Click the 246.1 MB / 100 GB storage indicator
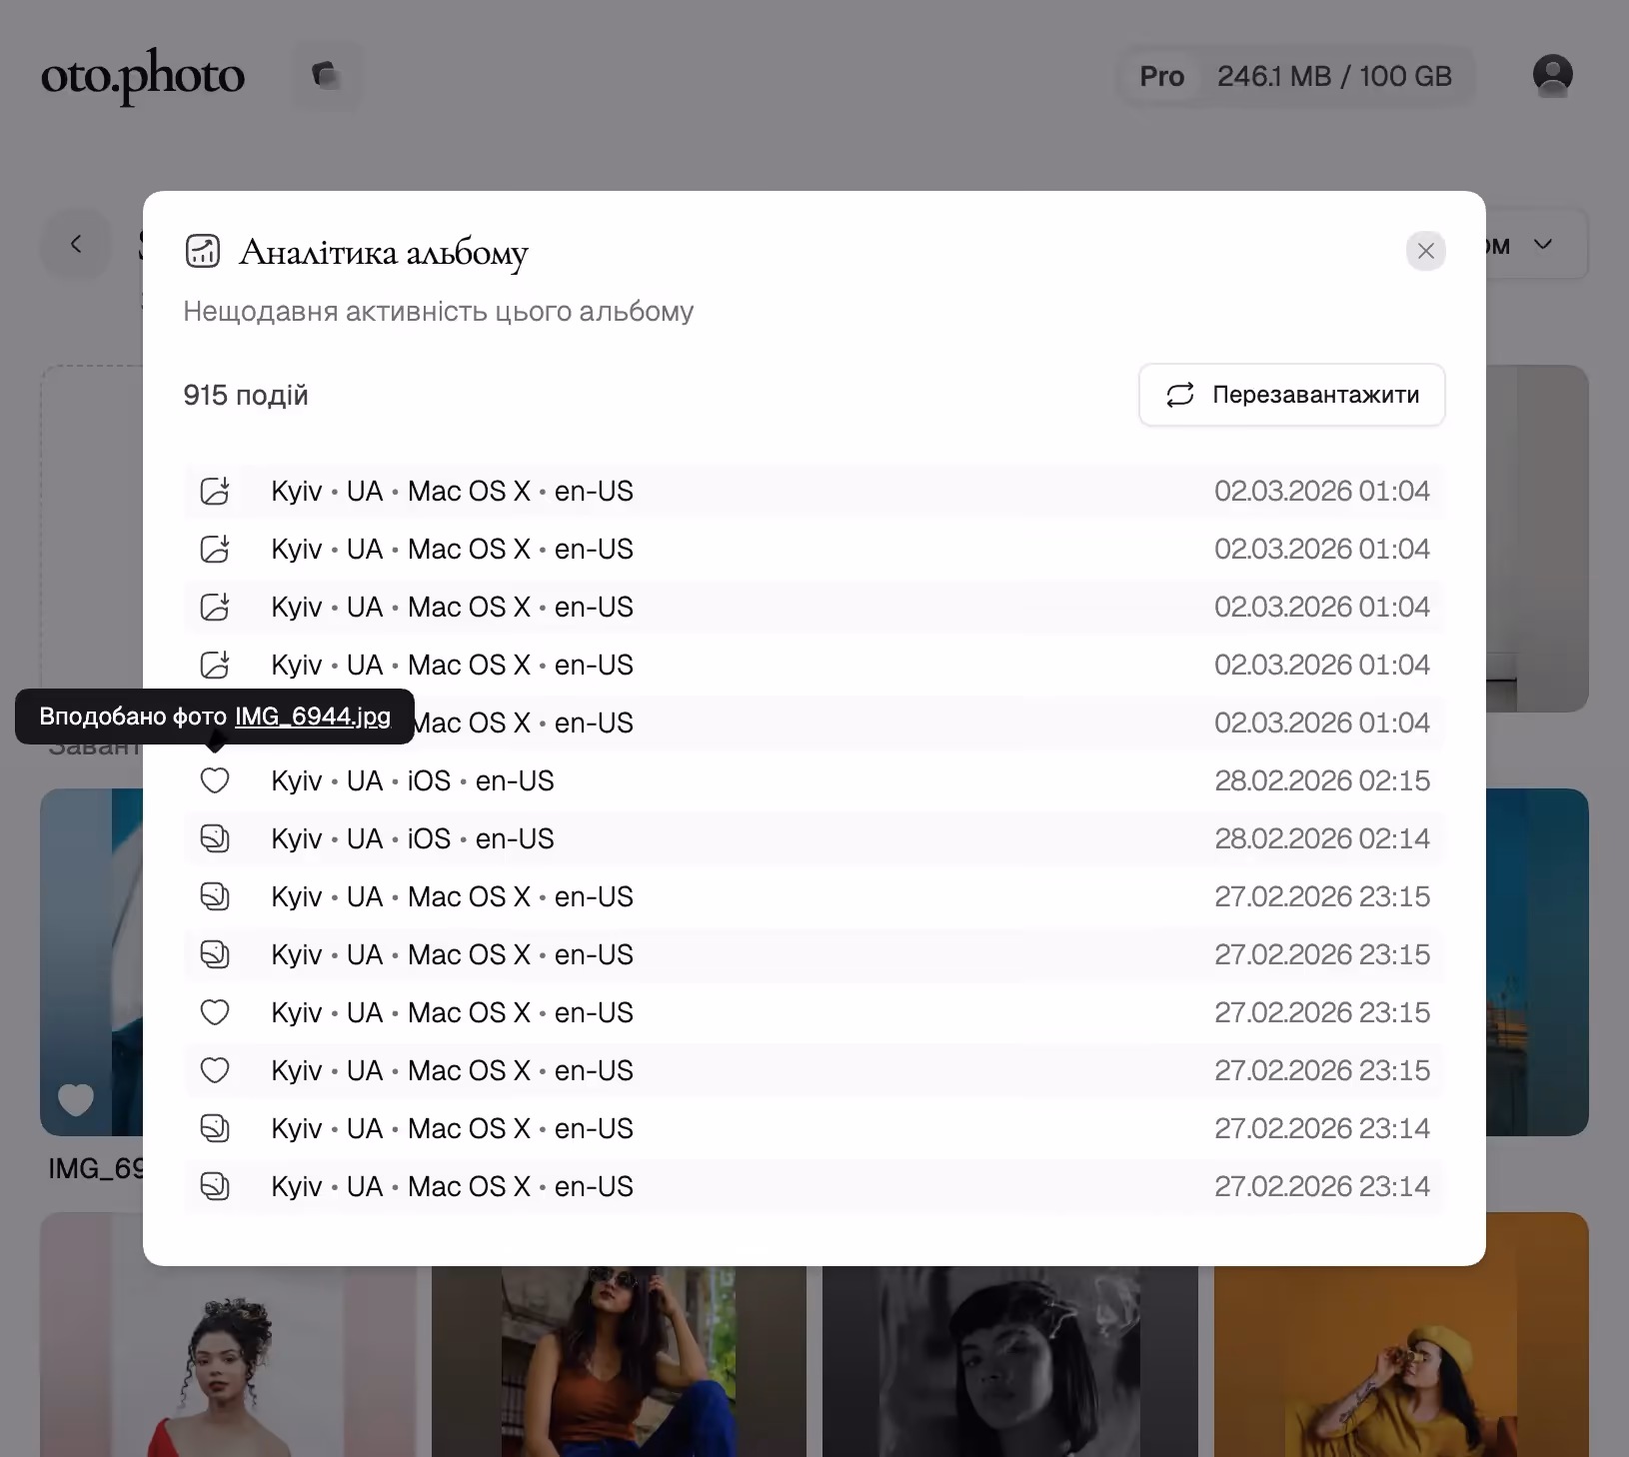This screenshot has height=1457, width=1629. (1334, 76)
